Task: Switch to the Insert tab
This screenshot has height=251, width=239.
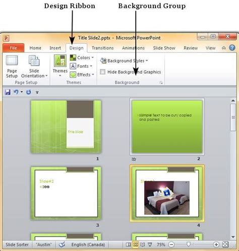Action: (55, 48)
